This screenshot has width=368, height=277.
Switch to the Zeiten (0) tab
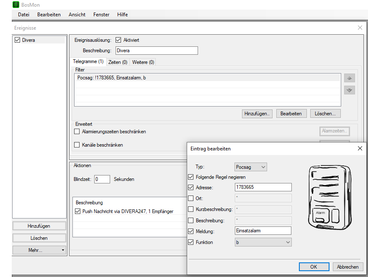(x=118, y=62)
